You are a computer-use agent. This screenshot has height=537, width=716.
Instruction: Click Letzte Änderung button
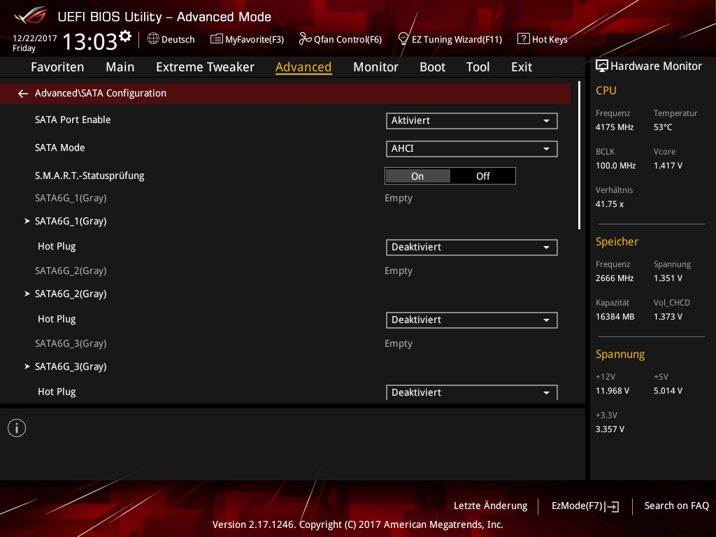490,506
